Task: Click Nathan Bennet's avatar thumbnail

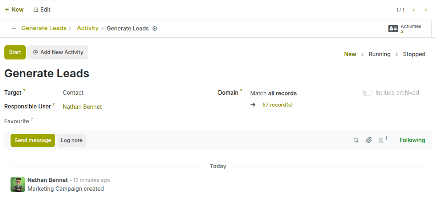Action: pos(18,184)
